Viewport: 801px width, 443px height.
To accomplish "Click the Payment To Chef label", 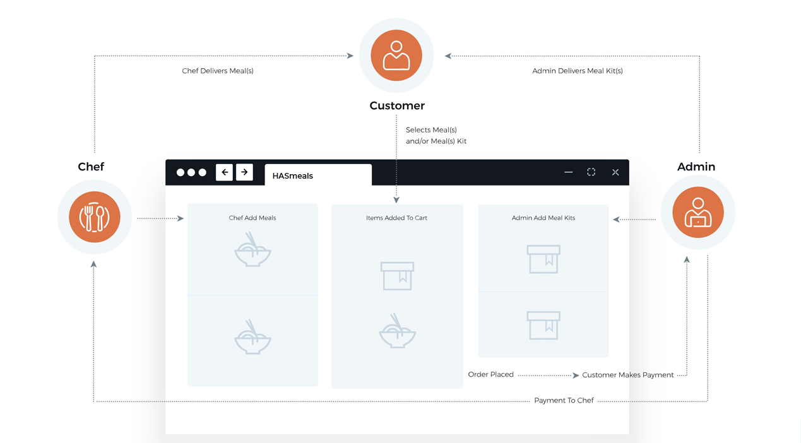I will [564, 400].
